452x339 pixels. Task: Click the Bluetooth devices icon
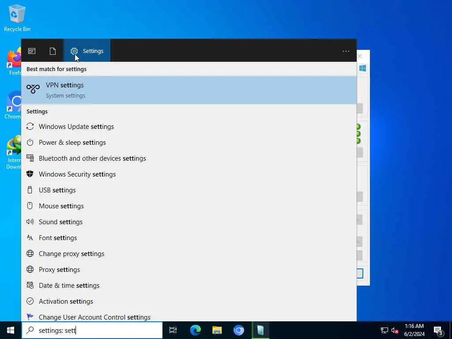(x=30, y=158)
